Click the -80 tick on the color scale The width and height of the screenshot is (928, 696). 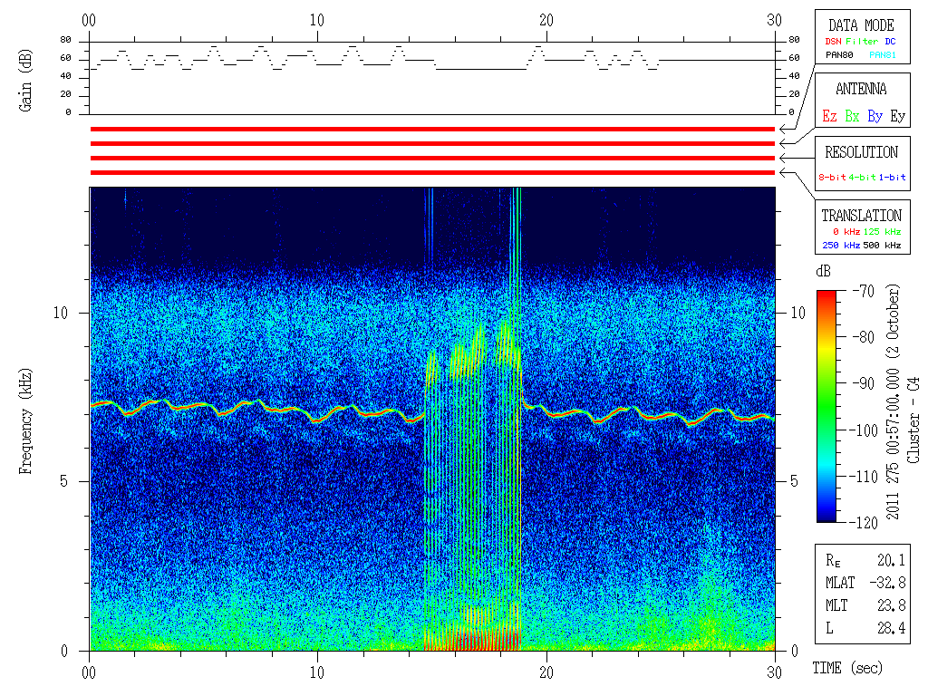point(864,337)
